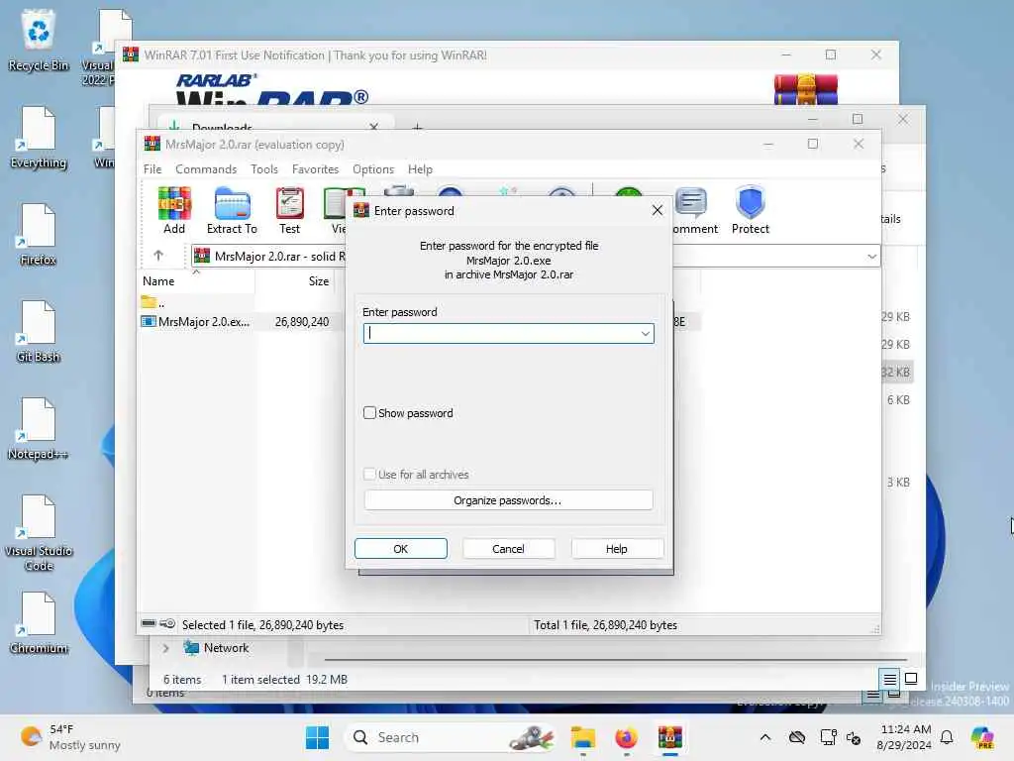The height and width of the screenshot is (761, 1014).
Task: Click the Help button in password dialog
Action: tap(617, 549)
